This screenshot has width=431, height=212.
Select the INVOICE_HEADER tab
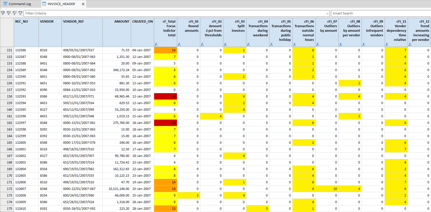tap(61, 4)
